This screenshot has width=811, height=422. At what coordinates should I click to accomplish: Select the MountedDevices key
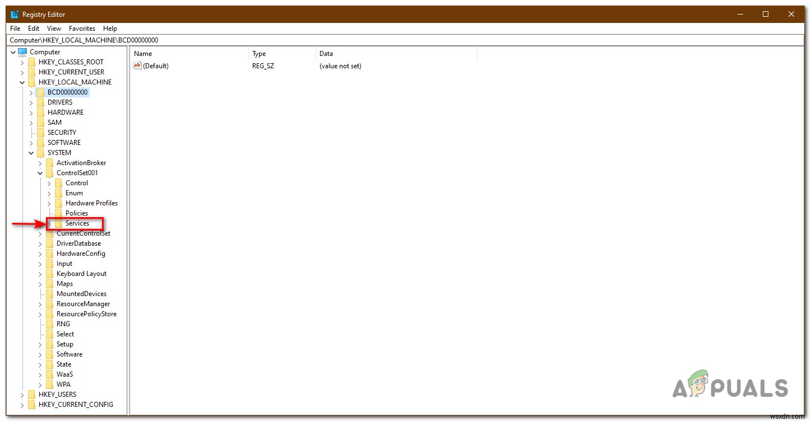[x=81, y=293]
